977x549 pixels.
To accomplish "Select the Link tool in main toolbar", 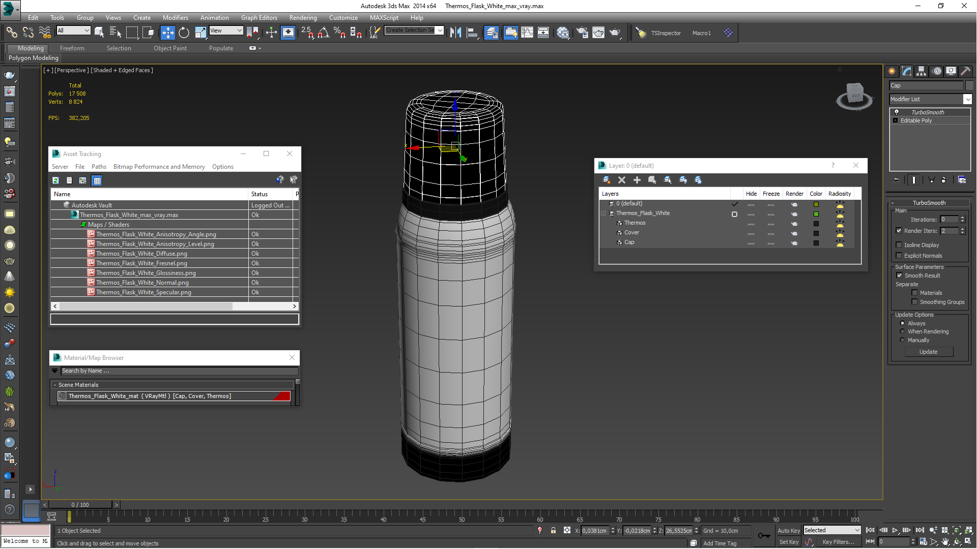I will (x=11, y=33).
